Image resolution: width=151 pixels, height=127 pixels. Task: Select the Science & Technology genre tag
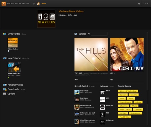pyautogui.click(x=128, y=91)
